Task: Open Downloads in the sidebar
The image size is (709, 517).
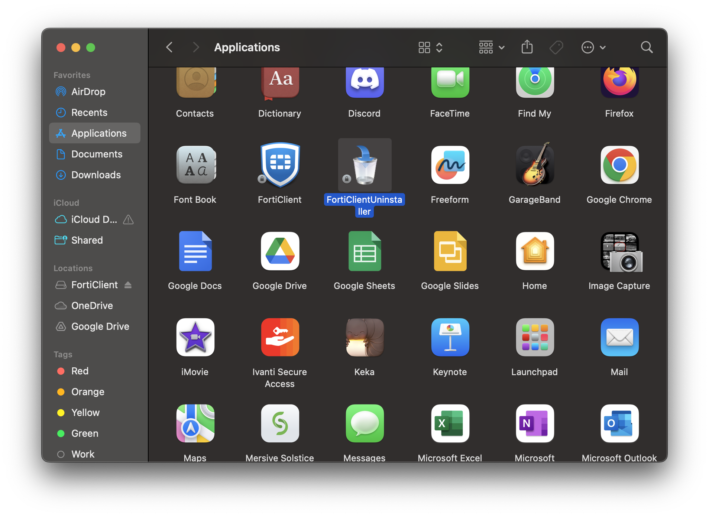Action: point(95,175)
